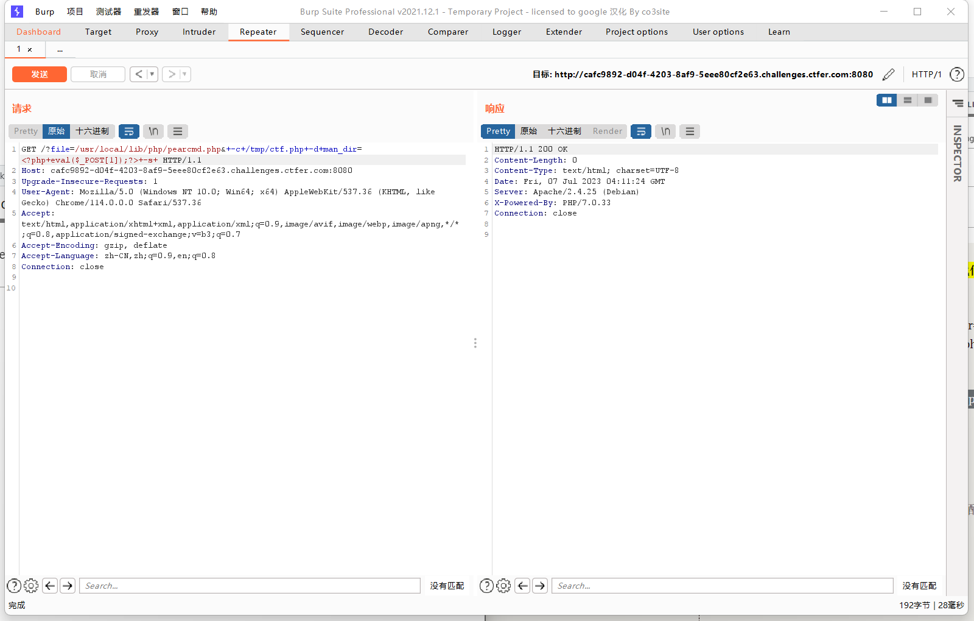This screenshot has height=621, width=974.
Task: Go to next request in history
Action: [172, 74]
